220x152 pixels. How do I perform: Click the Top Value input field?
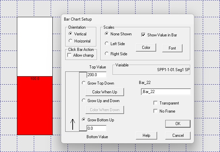pos(96,75)
